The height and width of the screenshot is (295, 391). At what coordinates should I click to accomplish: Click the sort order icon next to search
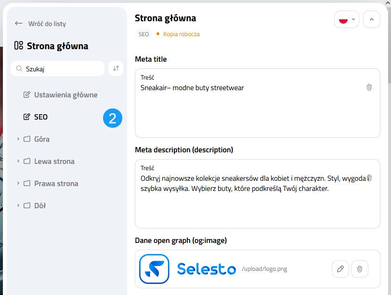coord(116,68)
